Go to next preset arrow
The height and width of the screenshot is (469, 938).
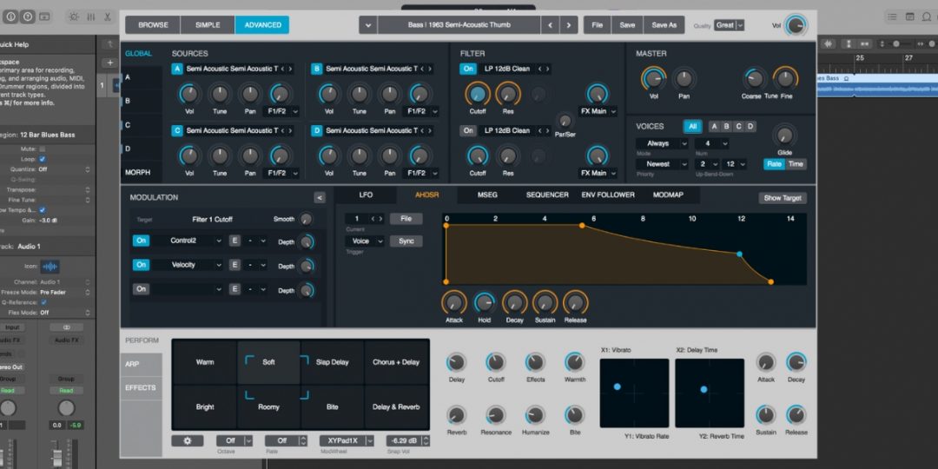tap(569, 25)
